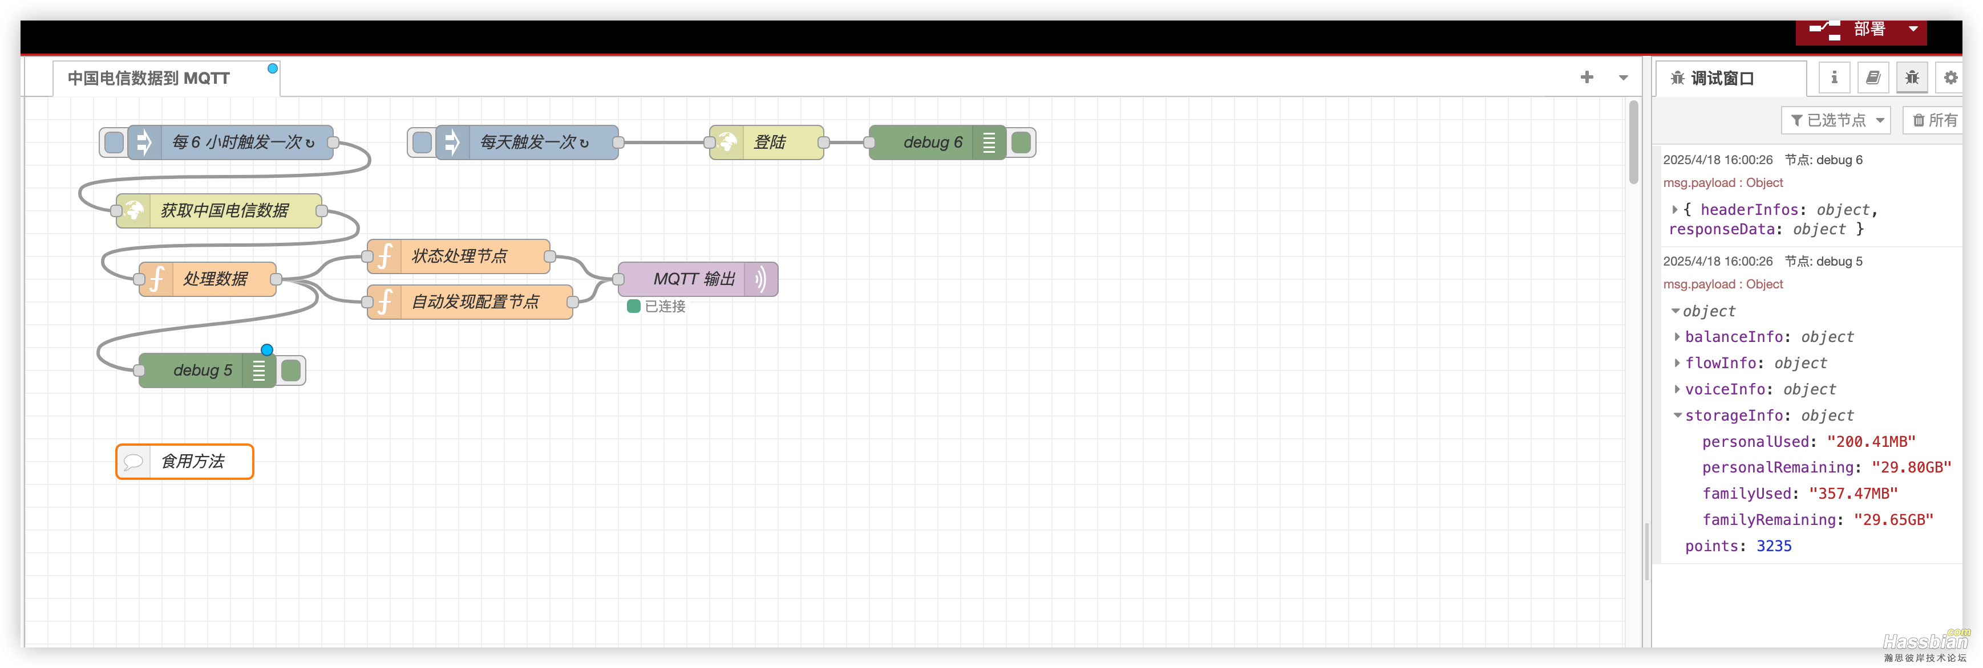
Task: Open the debug bug sidebar icon
Action: point(1912,78)
